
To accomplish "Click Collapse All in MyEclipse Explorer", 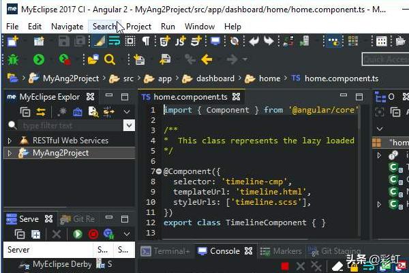I will click(x=25, y=112).
